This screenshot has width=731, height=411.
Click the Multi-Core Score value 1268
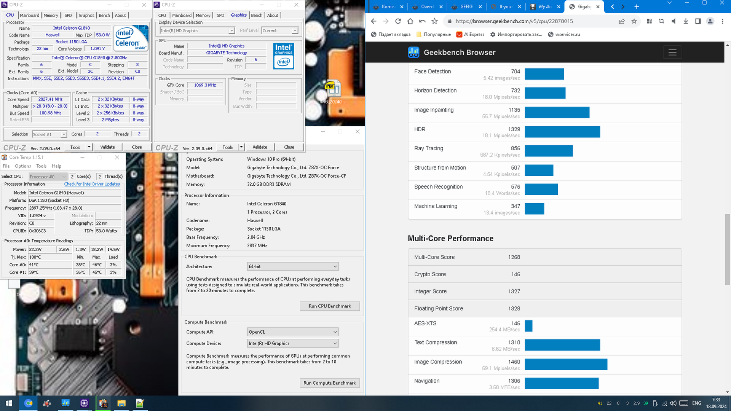(514, 257)
